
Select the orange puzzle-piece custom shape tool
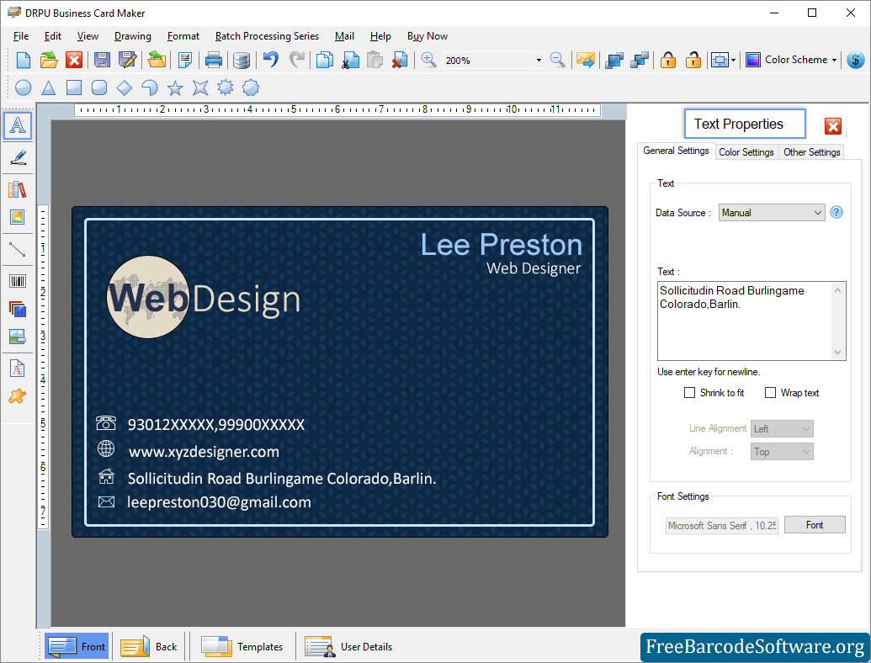(17, 396)
